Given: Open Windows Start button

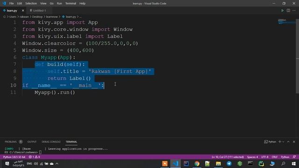Looking at the screenshot, I should pyautogui.click(x=294, y=164).
